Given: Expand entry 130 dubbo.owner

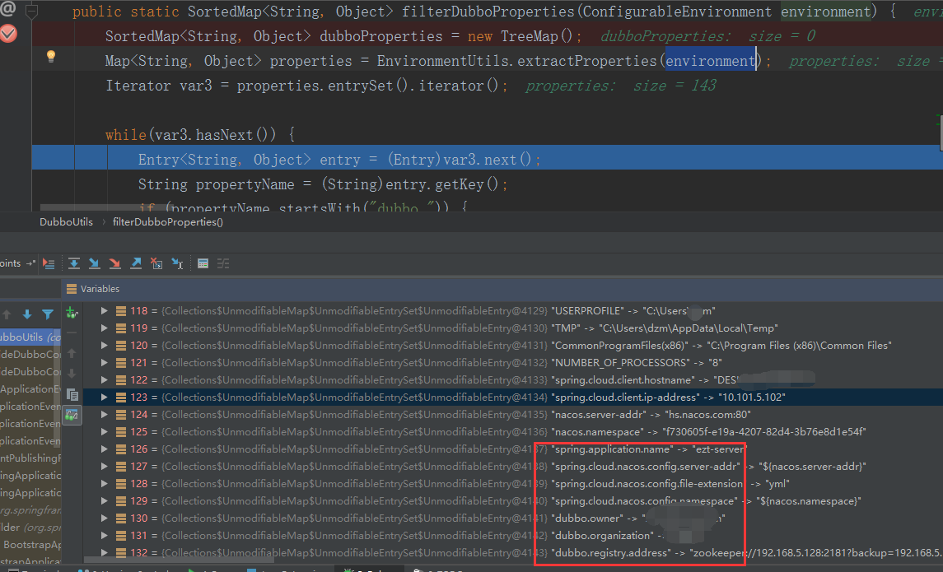Looking at the screenshot, I should pyautogui.click(x=104, y=518).
